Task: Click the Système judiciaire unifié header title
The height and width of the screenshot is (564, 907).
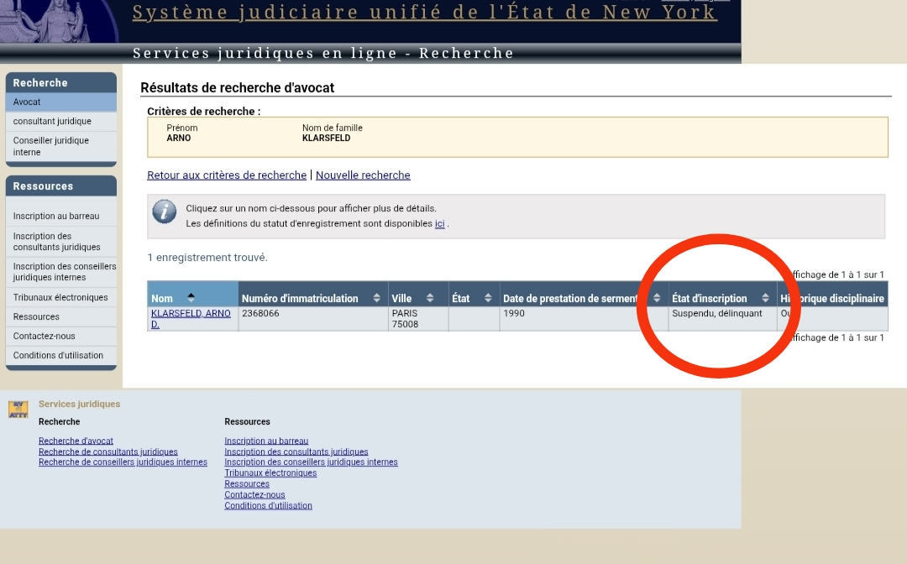Action: pyautogui.click(x=424, y=13)
